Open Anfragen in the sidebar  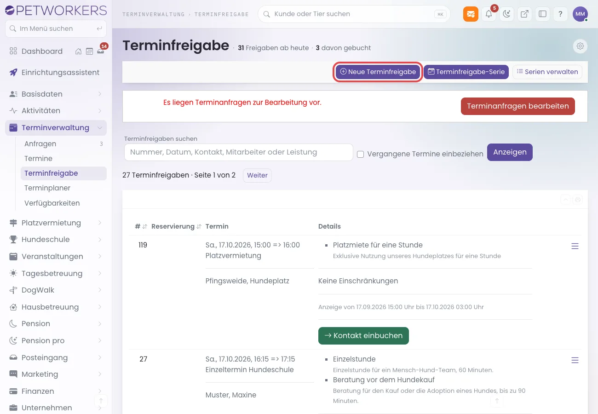(63, 144)
